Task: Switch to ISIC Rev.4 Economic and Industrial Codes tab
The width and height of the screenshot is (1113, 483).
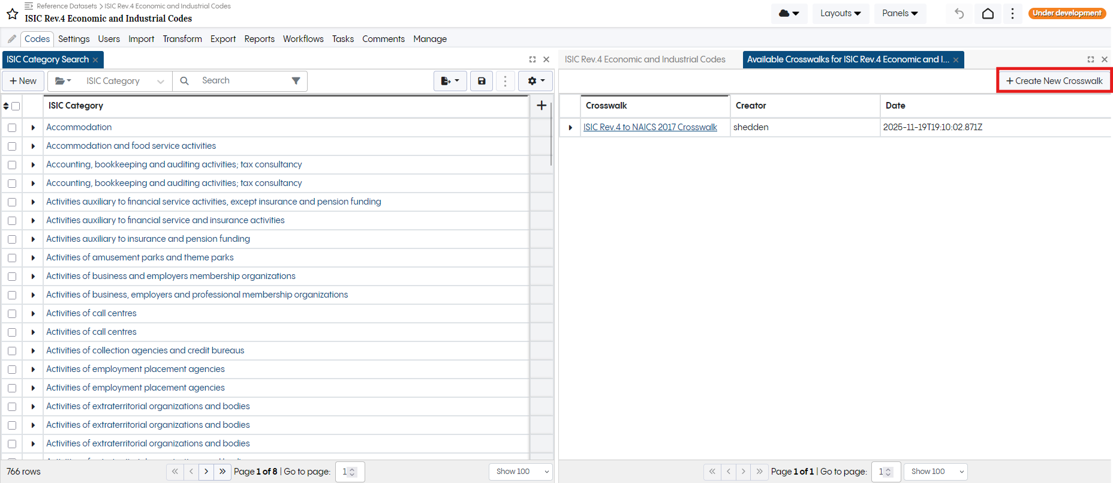Action: click(645, 59)
